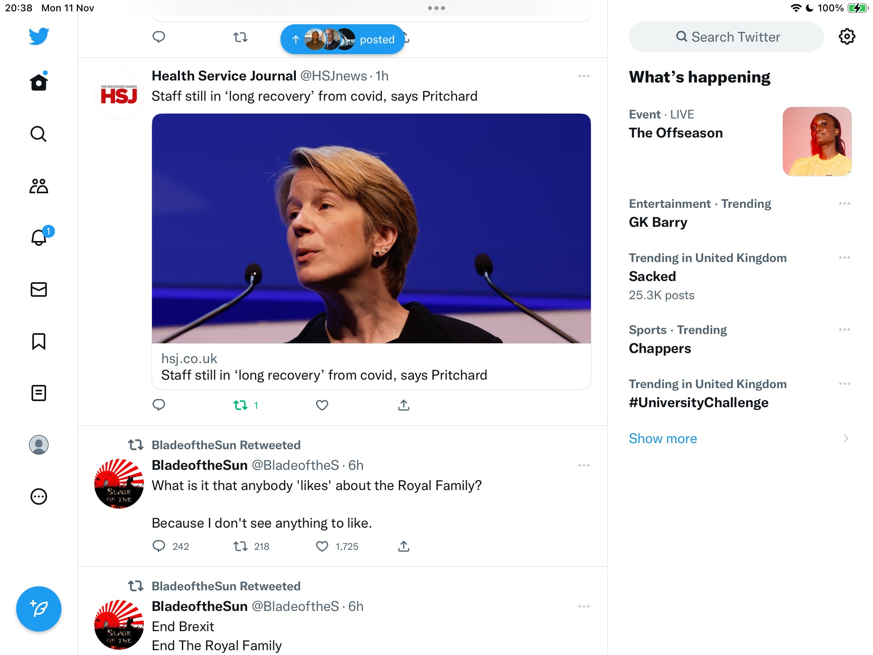The width and height of the screenshot is (873, 655).
Task: Open more options for HSJnews tweet
Action: coord(584,76)
